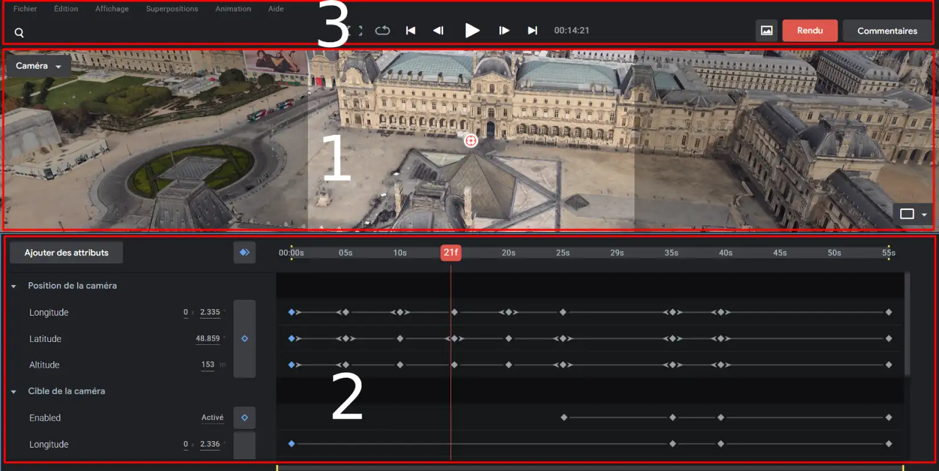Click Cible Longitude value 2.336
Image resolution: width=939 pixels, height=471 pixels.
click(210, 444)
